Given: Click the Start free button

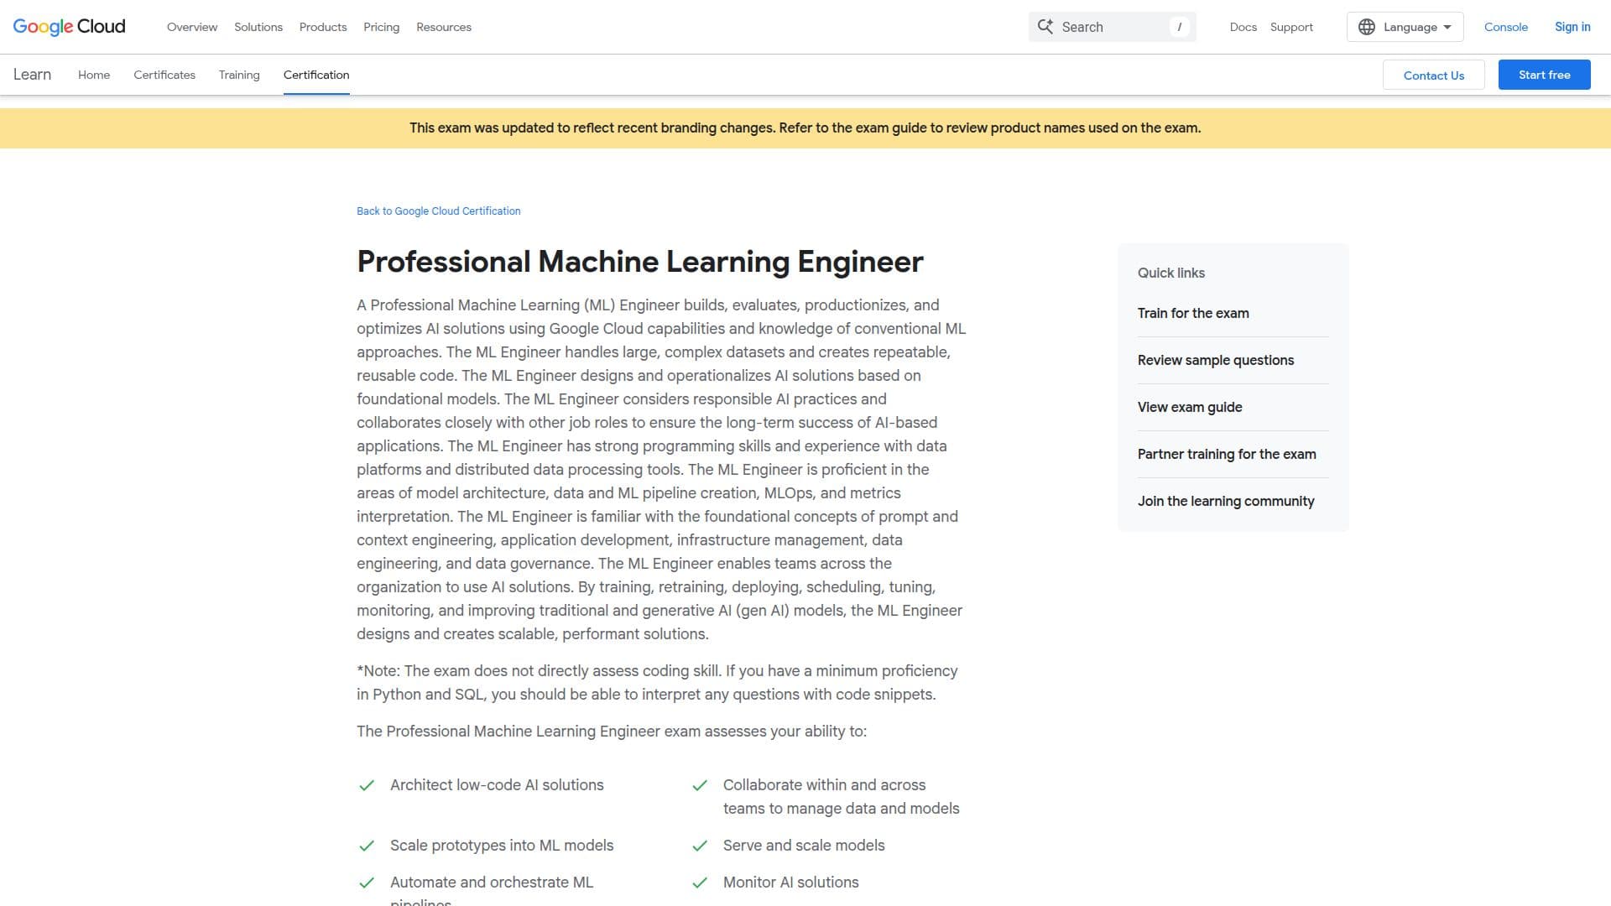Looking at the screenshot, I should click(x=1544, y=75).
